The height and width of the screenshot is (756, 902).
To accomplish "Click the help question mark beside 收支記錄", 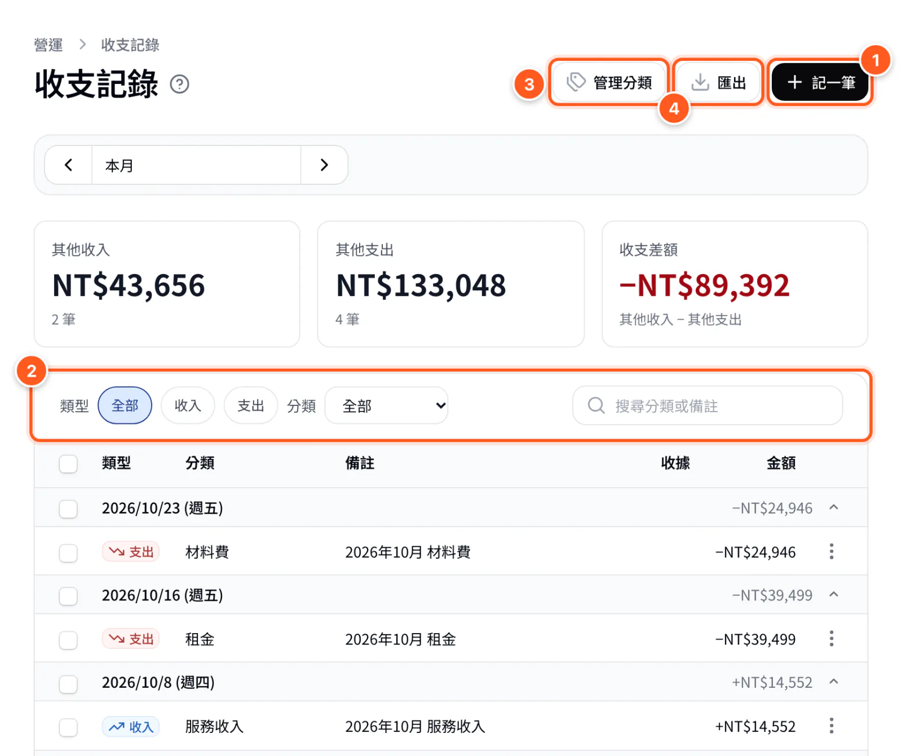I will click(x=179, y=84).
